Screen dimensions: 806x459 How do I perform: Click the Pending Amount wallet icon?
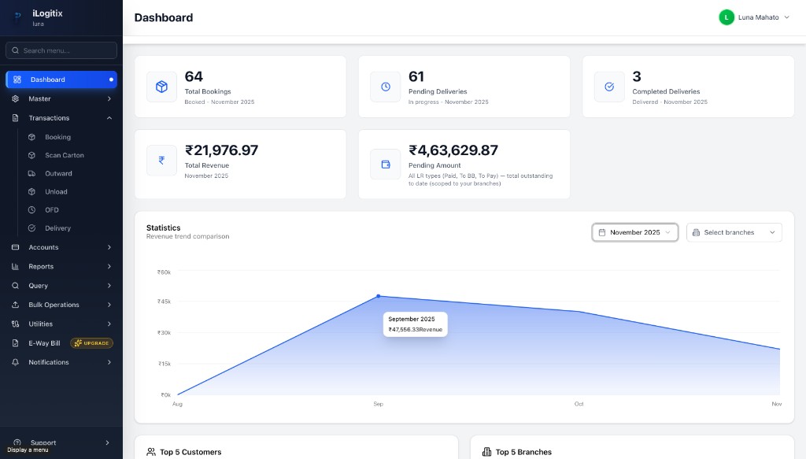386,165
